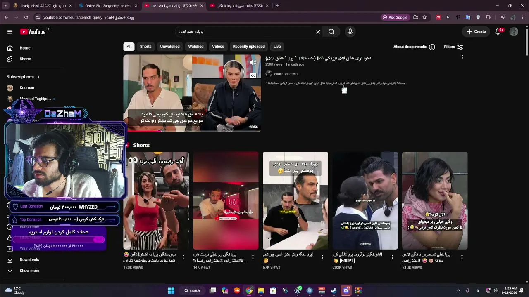Reload the current page
The image size is (529, 297).
point(26,17)
